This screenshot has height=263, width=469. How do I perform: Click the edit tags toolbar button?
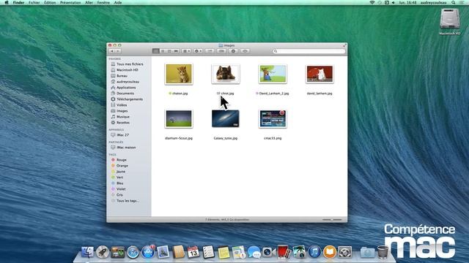click(221, 51)
